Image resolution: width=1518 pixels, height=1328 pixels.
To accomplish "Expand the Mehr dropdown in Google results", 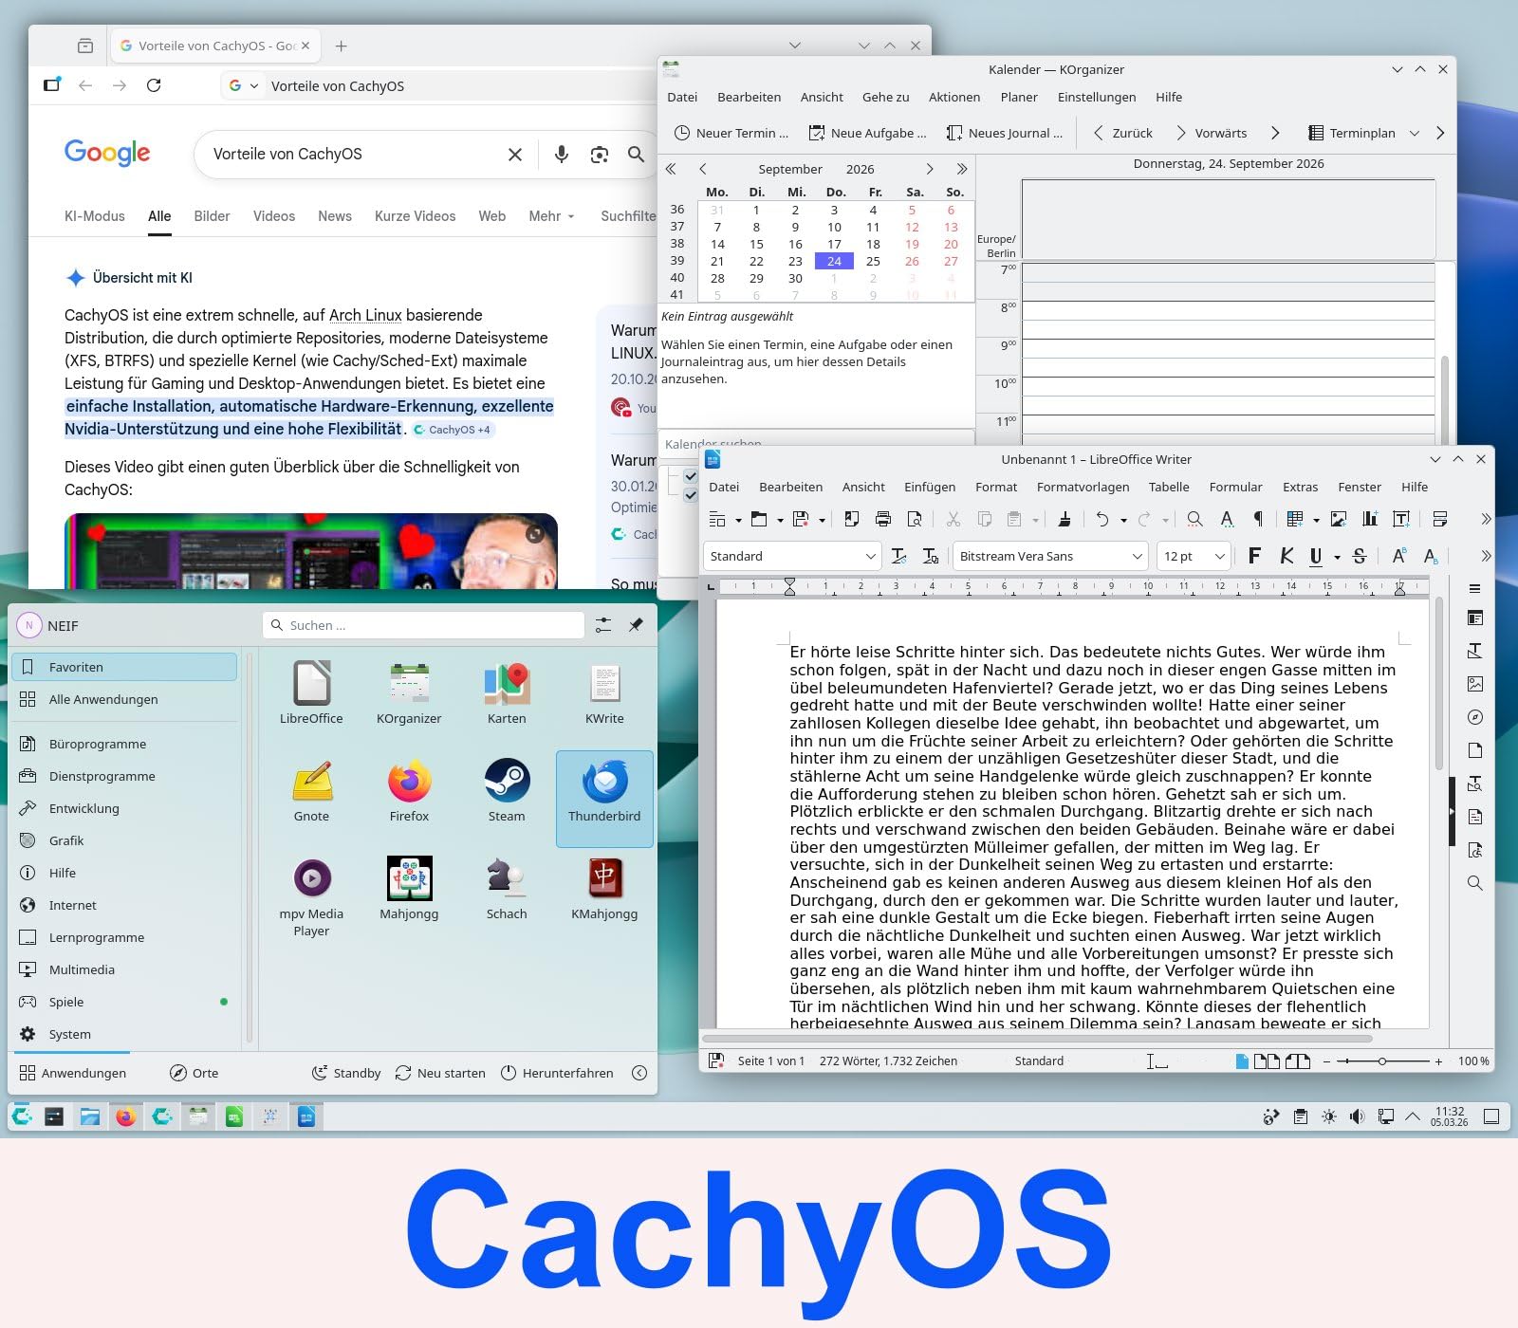I will pyautogui.click(x=551, y=216).
